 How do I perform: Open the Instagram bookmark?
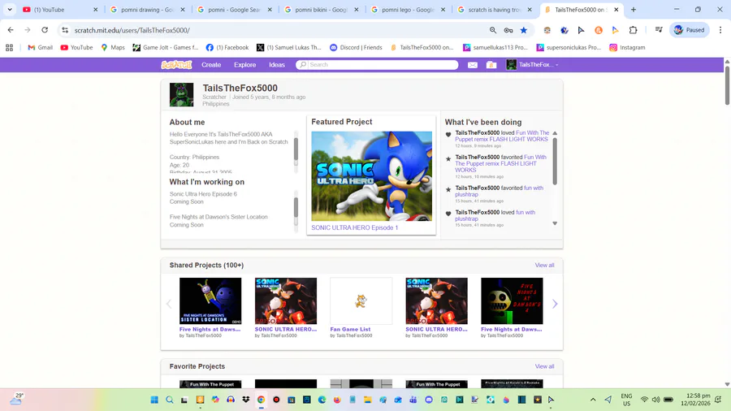pyautogui.click(x=628, y=47)
